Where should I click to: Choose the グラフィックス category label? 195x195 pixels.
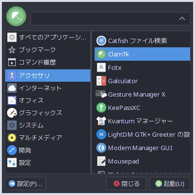41,113
